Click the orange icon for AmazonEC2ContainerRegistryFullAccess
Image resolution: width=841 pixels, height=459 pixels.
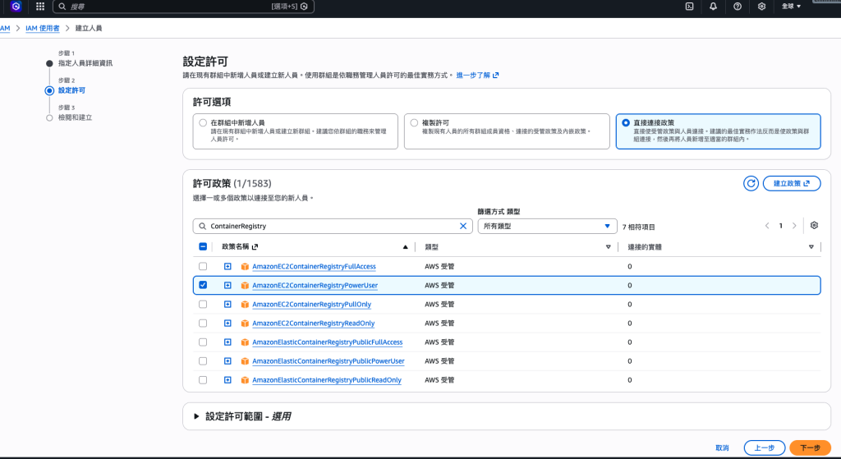coord(245,267)
